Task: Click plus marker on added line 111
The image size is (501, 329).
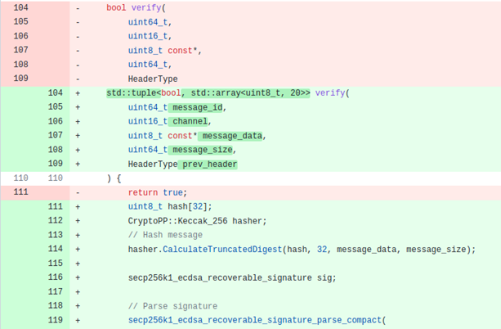Action: 78,207
